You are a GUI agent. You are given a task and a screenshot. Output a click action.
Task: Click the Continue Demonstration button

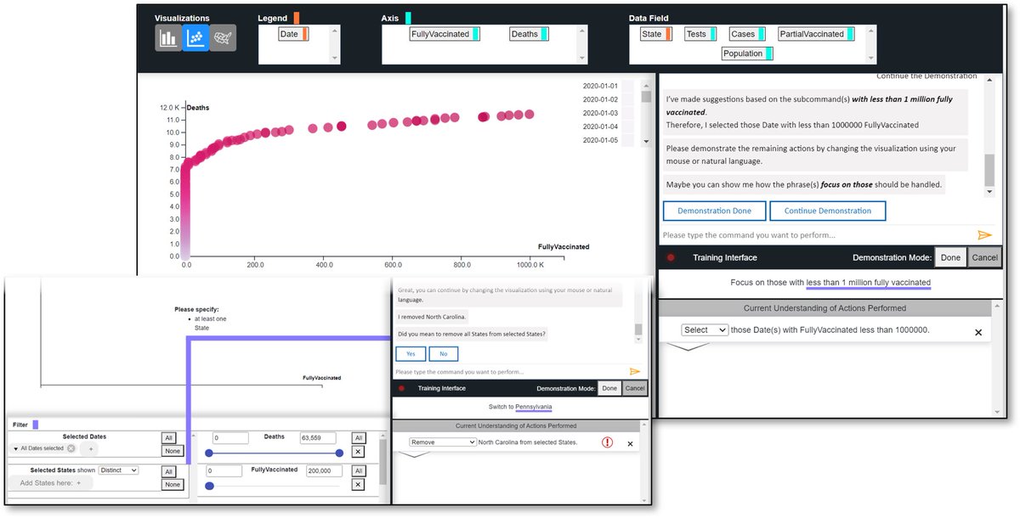click(x=827, y=211)
